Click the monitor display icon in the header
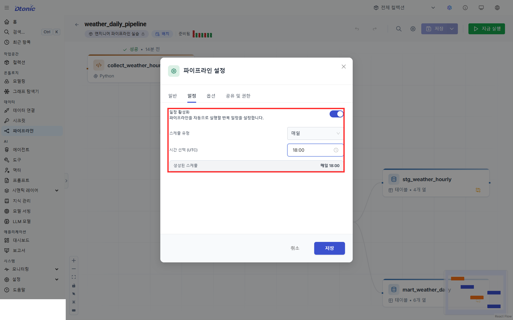Screen dimensions: 513x320 (481, 8)
